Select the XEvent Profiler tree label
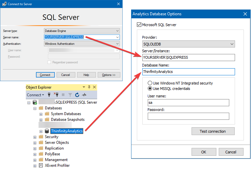This screenshot has height=169, width=251. tap(57, 165)
